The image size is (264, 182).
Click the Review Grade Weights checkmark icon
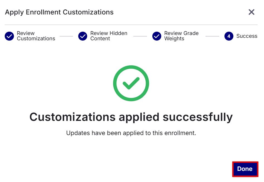pos(157,36)
